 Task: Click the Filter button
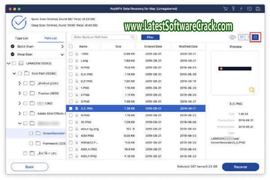click(x=150, y=37)
